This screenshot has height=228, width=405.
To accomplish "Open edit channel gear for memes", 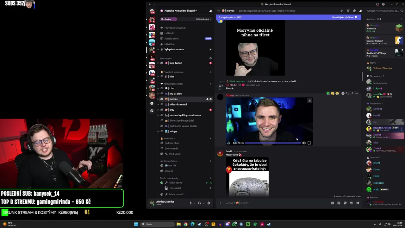I will 211,99.
